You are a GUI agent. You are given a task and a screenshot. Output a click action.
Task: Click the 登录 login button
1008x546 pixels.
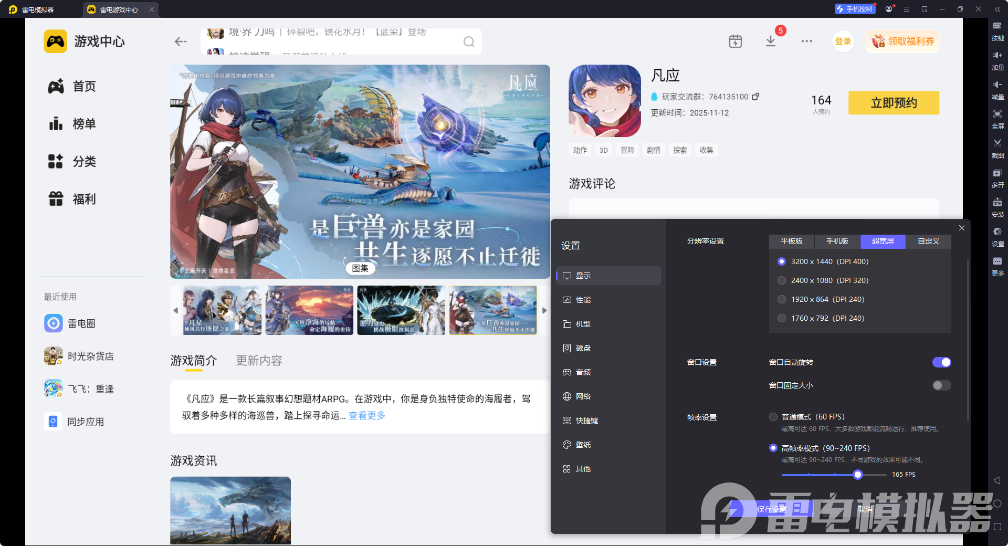coord(843,41)
